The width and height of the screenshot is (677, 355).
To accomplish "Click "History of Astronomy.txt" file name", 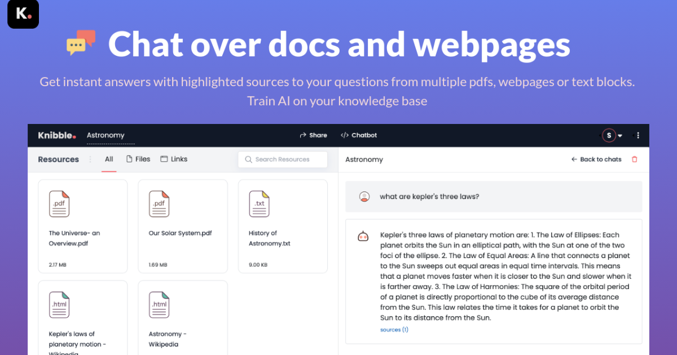I will [270, 238].
